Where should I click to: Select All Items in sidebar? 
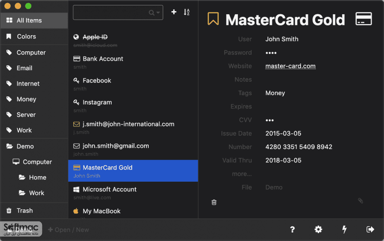(x=34, y=21)
